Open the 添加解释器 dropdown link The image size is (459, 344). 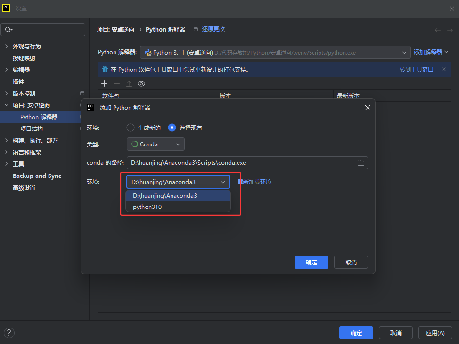[x=431, y=52]
